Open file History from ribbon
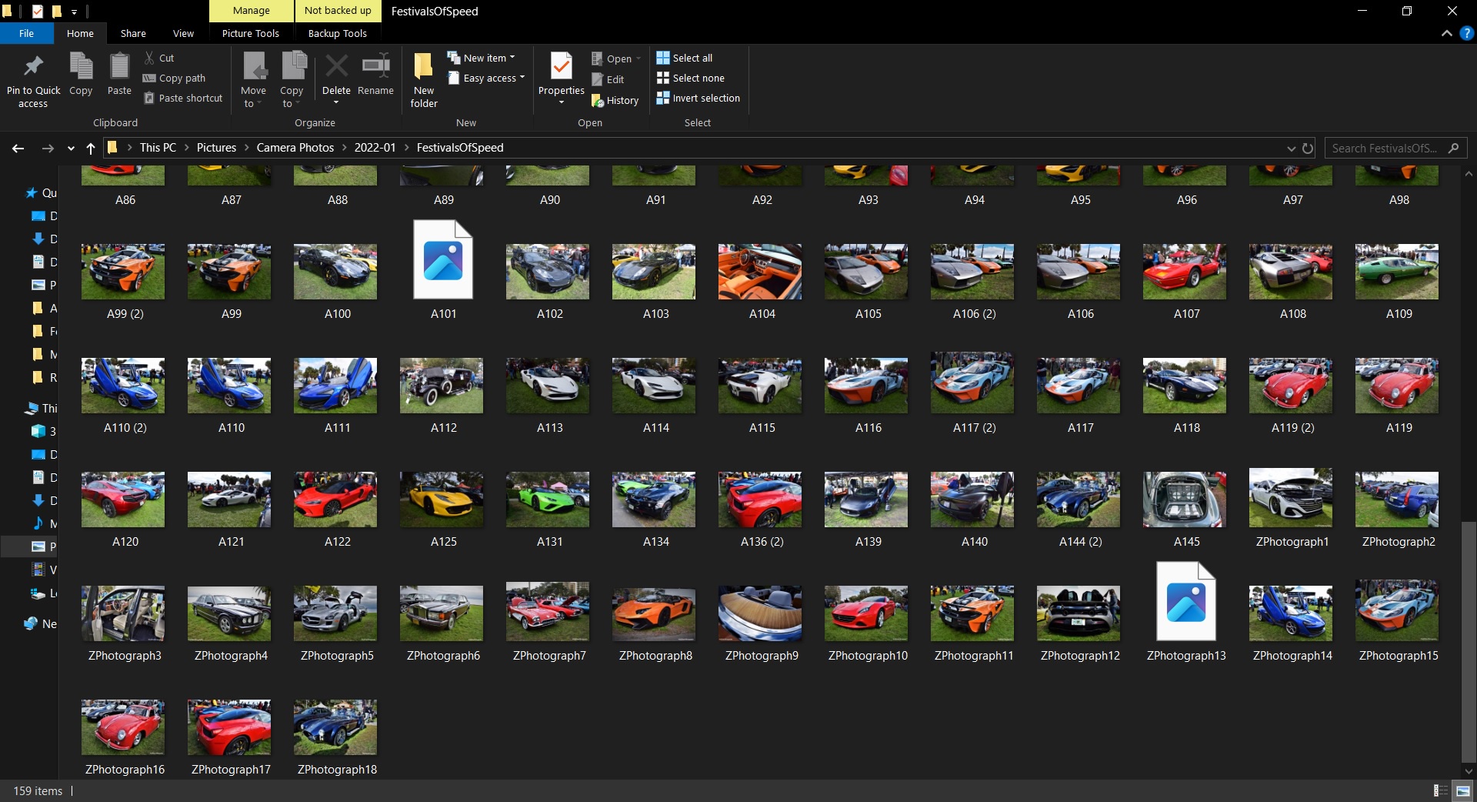This screenshot has height=802, width=1477. 615,100
